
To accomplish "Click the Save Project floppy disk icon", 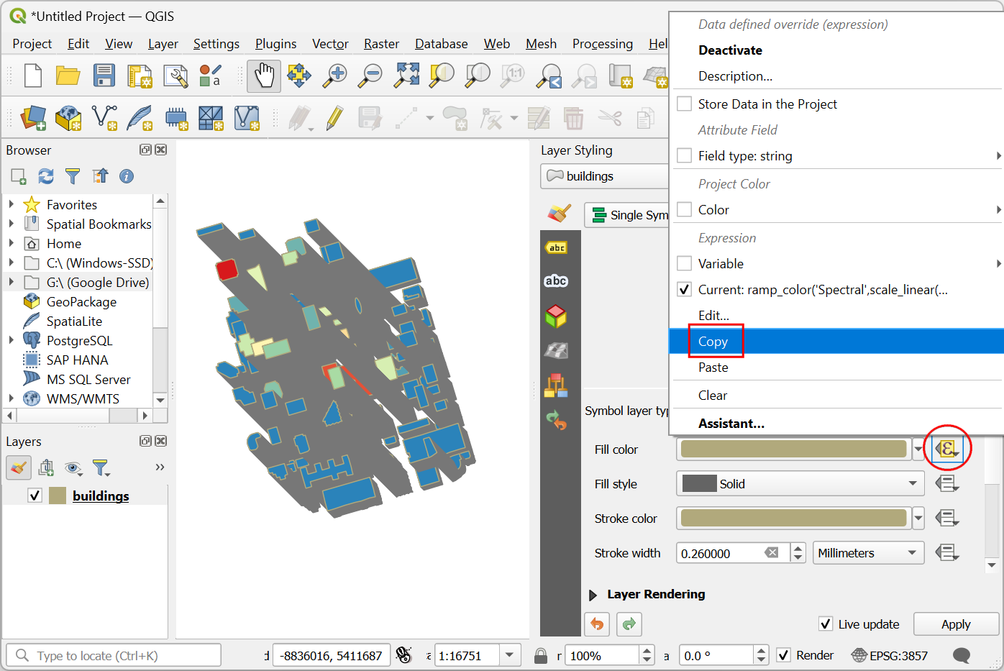I will coord(104,76).
